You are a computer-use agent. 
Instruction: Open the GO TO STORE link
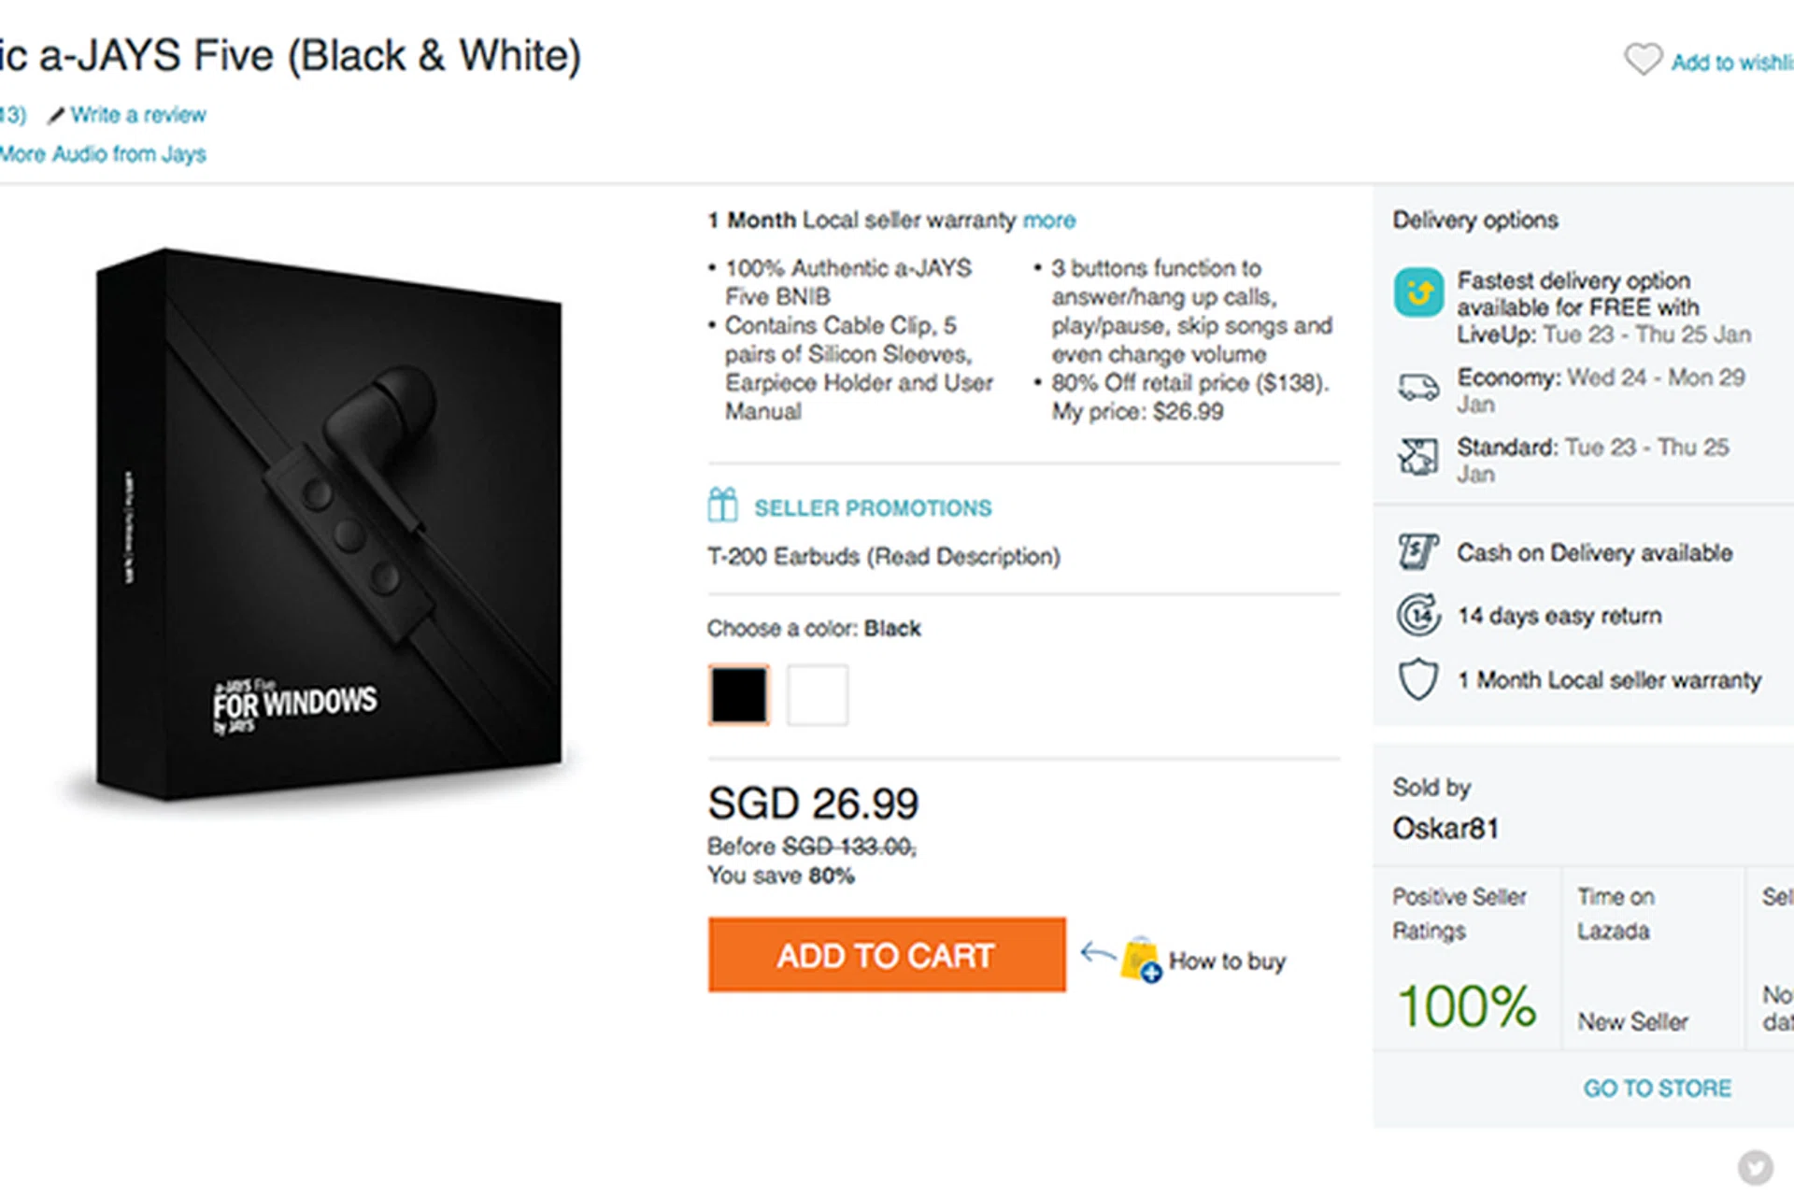[x=1657, y=1089]
